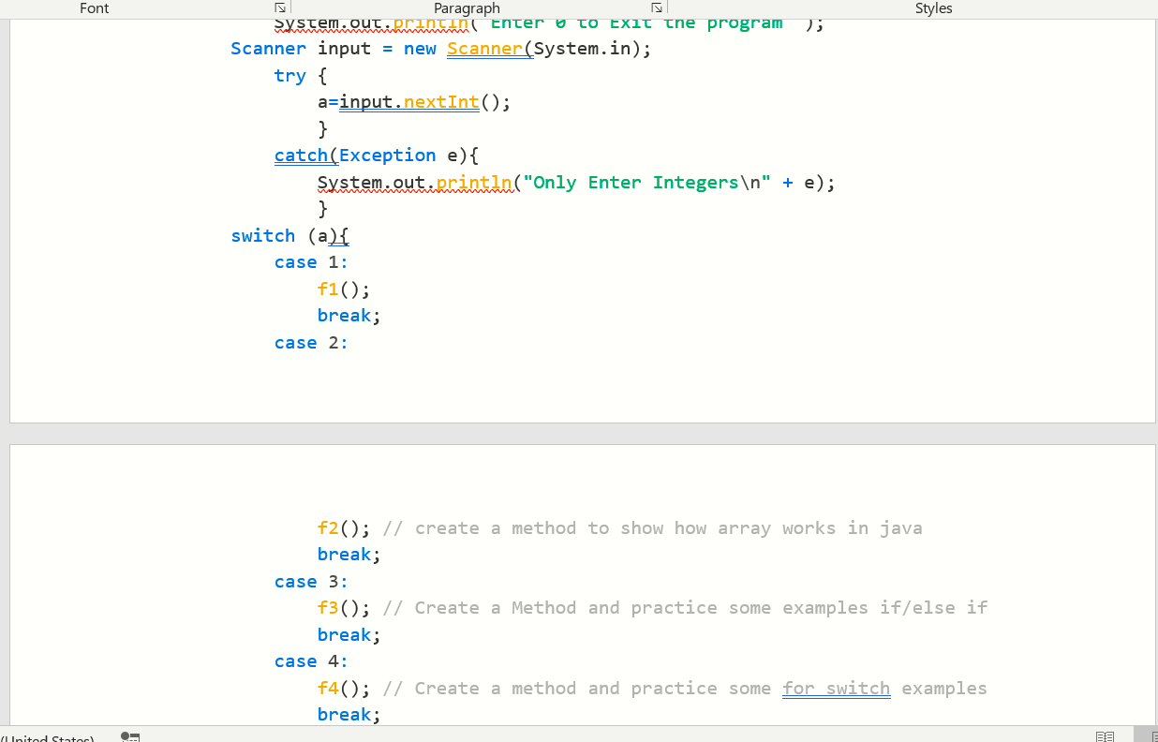This screenshot has width=1158, height=742.
Task: Click the underlined Scanner text in code
Action: (x=487, y=48)
